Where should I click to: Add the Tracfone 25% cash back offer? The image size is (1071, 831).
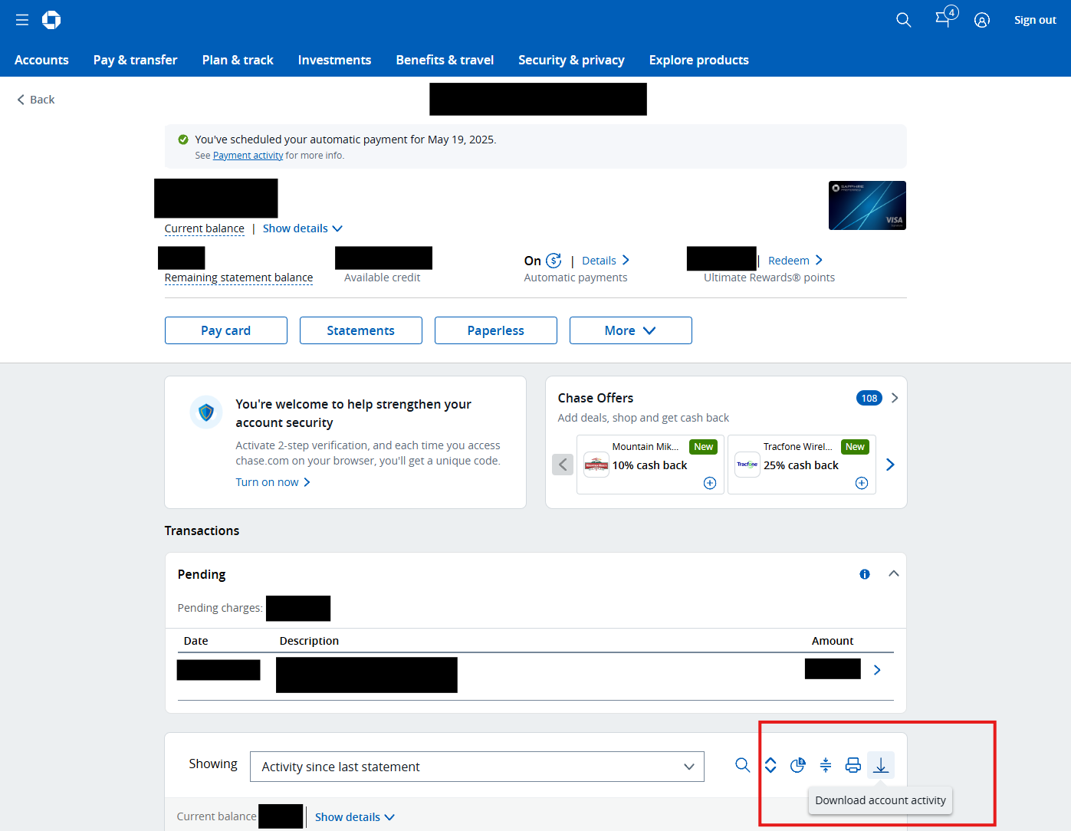coord(862,483)
